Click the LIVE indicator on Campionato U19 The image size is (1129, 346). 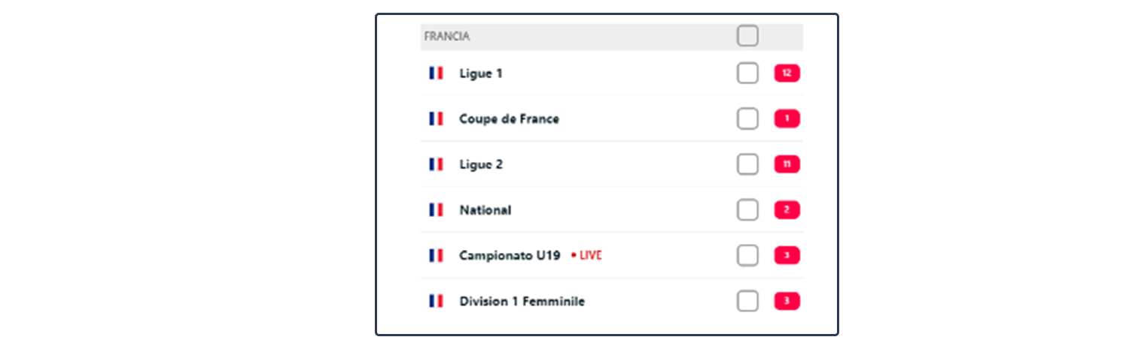pos(587,255)
